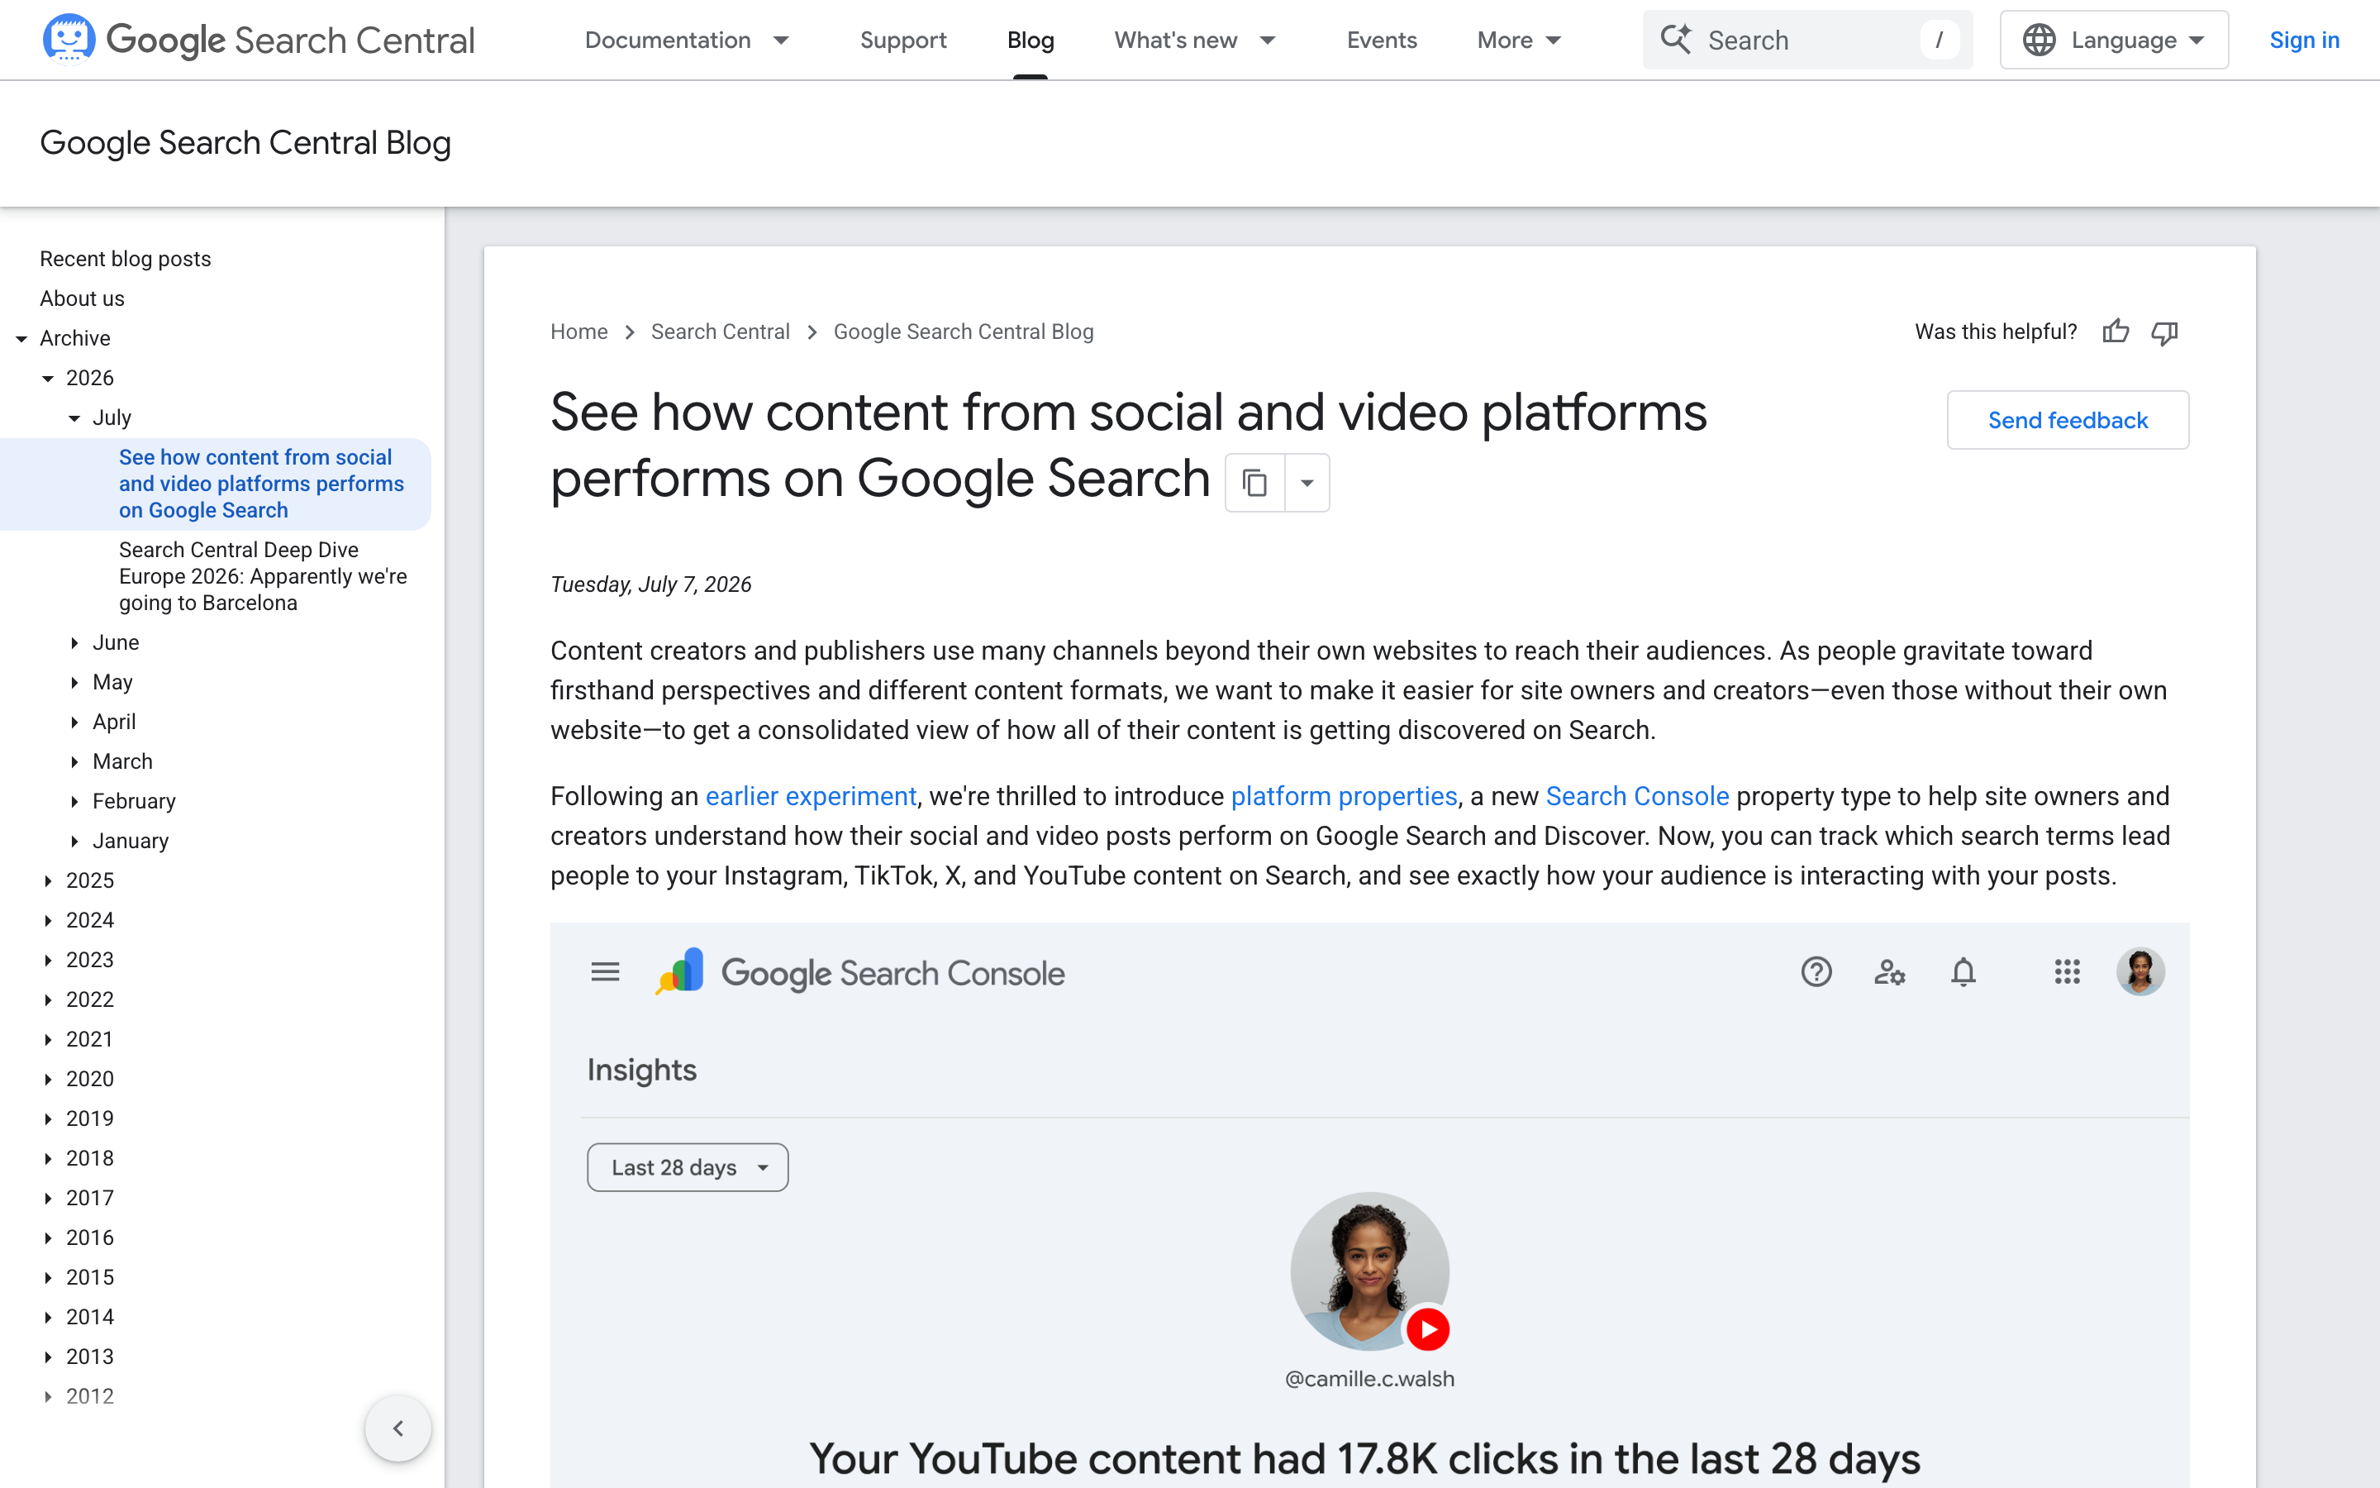Viewport: 2380px width, 1488px height.
Task: Expand the 2016 archive year
Action: (x=48, y=1238)
